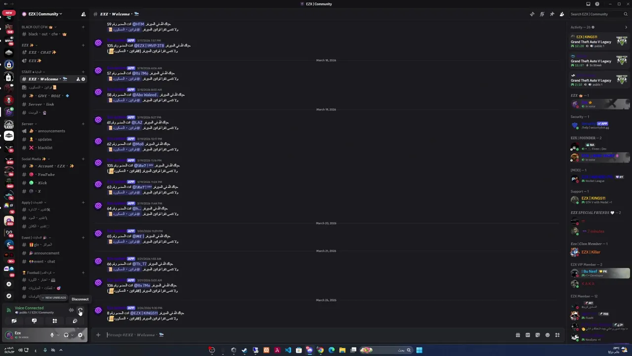Open microphone input options arrow
Image resolution: width=632 pixels, height=356 pixels.
[58, 335]
